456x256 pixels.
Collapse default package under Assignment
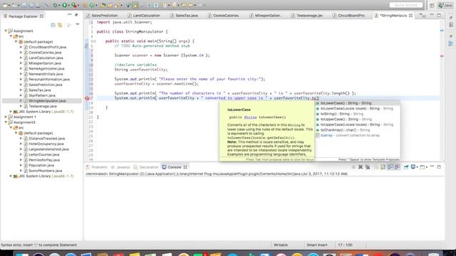[x=16, y=41]
